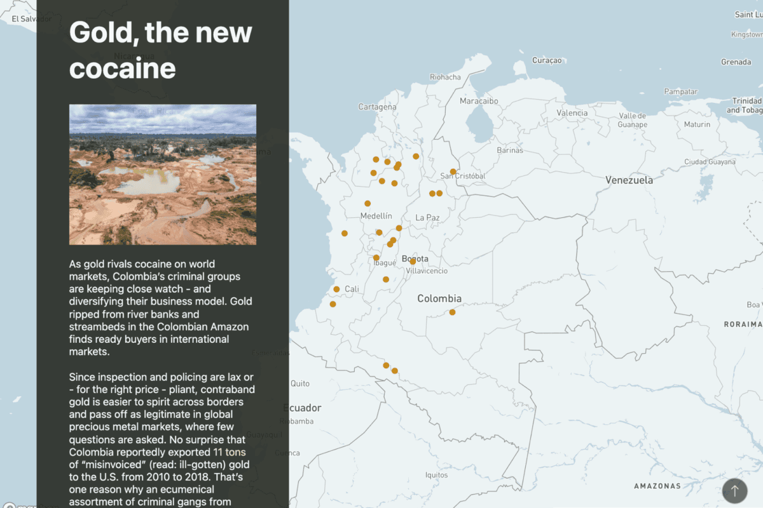Click the orange marker left of Ibagué
This screenshot has width=763, height=508.
tap(376, 258)
